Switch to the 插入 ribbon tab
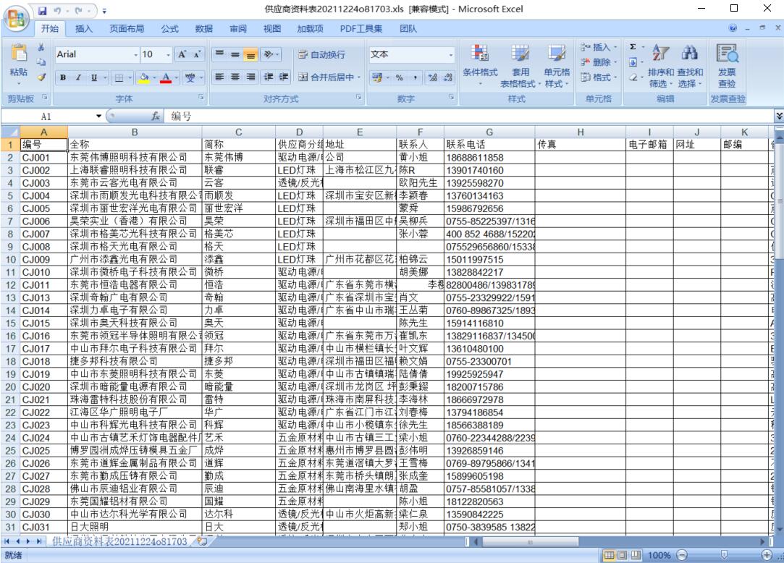The width and height of the screenshot is (784, 563). [x=84, y=29]
